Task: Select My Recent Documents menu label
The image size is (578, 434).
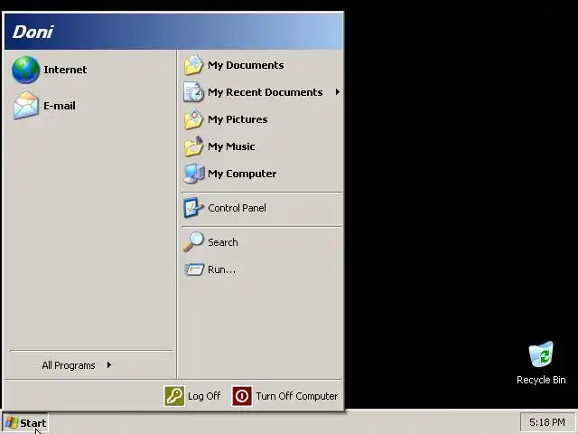Action: tap(266, 92)
